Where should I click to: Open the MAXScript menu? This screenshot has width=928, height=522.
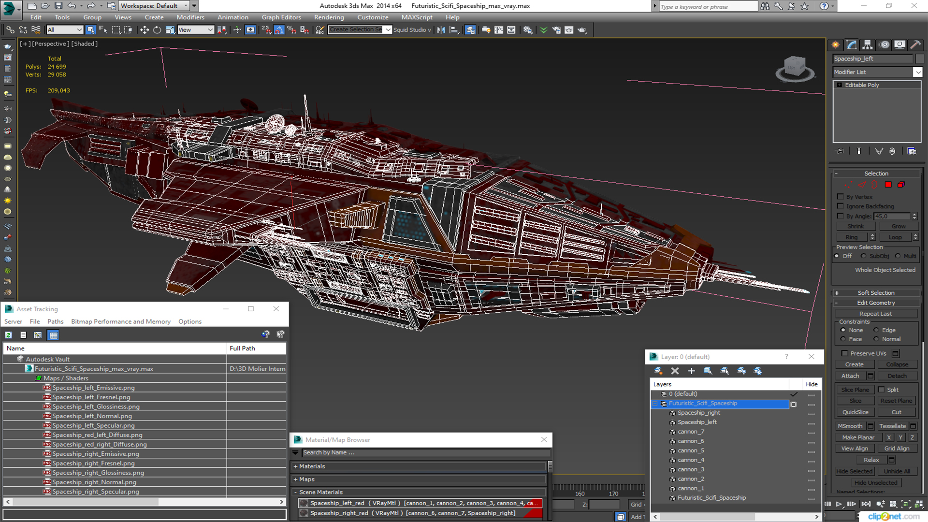417,17
